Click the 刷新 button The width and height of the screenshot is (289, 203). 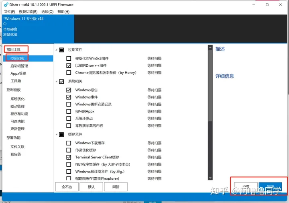pos(116,187)
